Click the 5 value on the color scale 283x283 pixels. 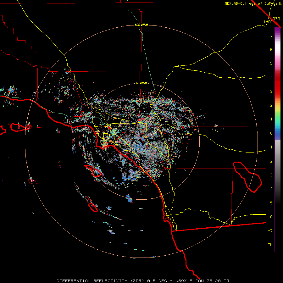[x=271, y=63]
